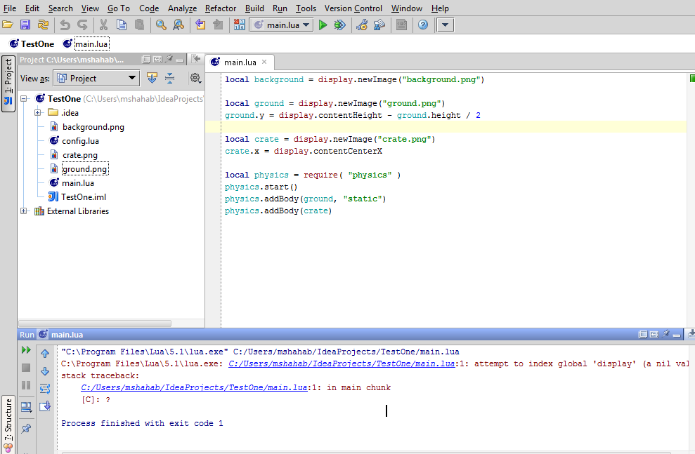This screenshot has width=695, height=454.
Task: Synchronize project files via refresh icon
Action: click(x=42, y=24)
